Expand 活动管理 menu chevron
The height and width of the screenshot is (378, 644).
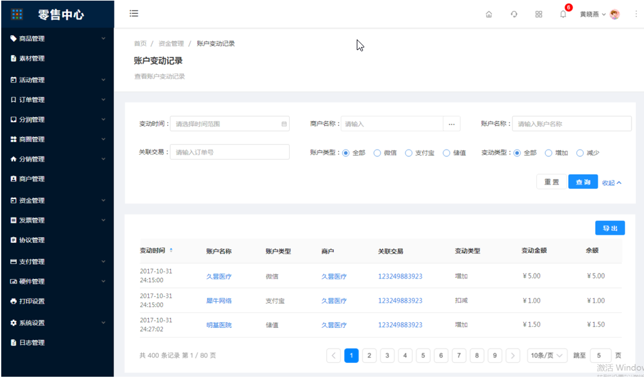coord(103,79)
